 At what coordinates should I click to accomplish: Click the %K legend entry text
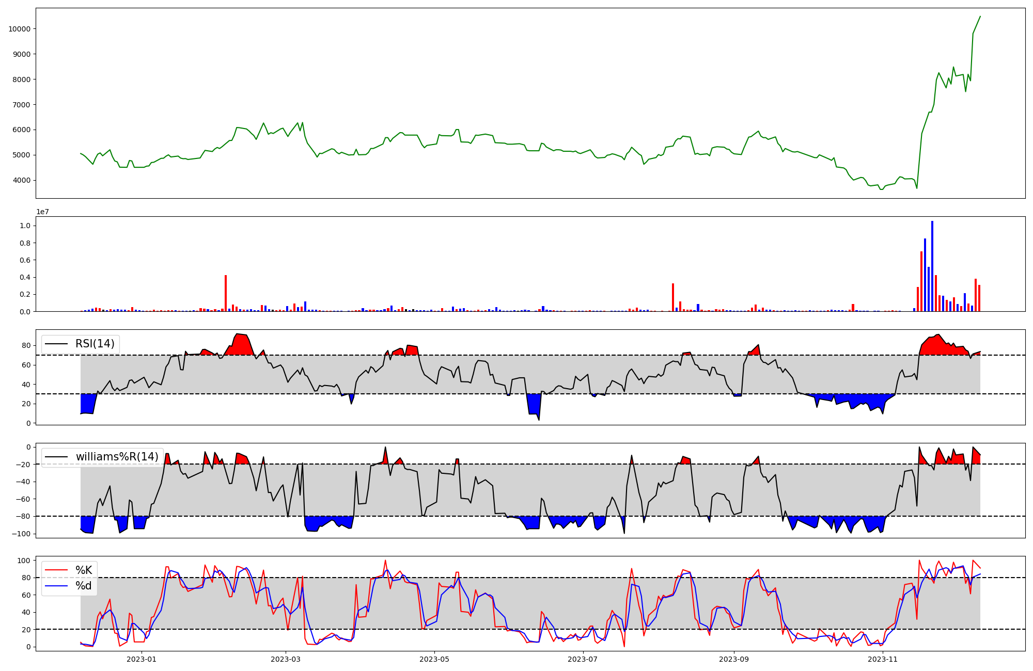84,570
